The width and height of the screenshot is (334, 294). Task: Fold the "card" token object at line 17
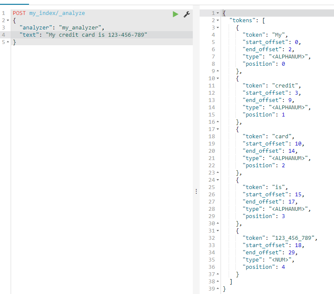point(218,129)
